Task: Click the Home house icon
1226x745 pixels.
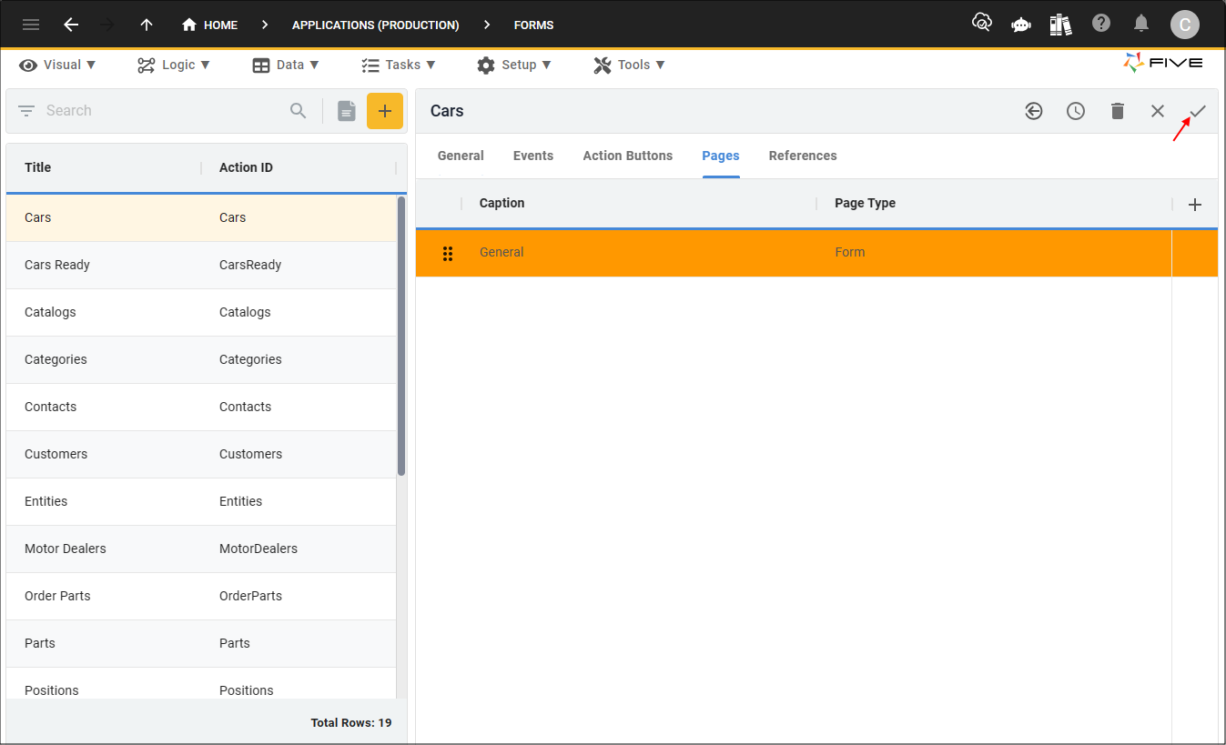Action: coord(189,25)
